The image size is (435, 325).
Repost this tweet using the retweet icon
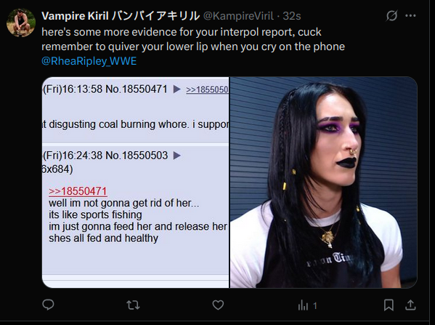pos(133,305)
